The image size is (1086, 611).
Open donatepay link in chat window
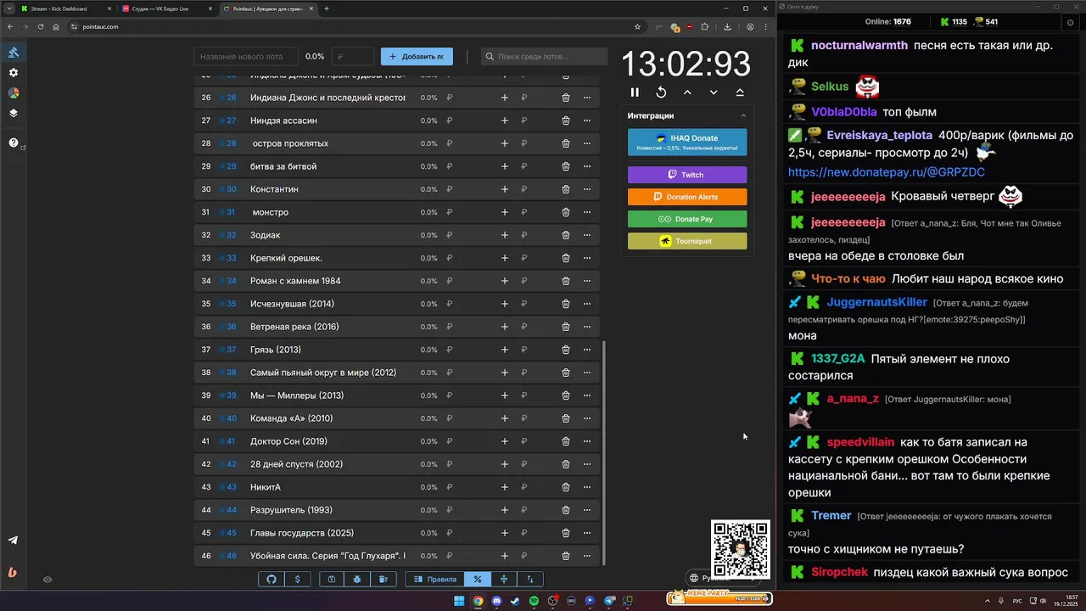(x=886, y=172)
